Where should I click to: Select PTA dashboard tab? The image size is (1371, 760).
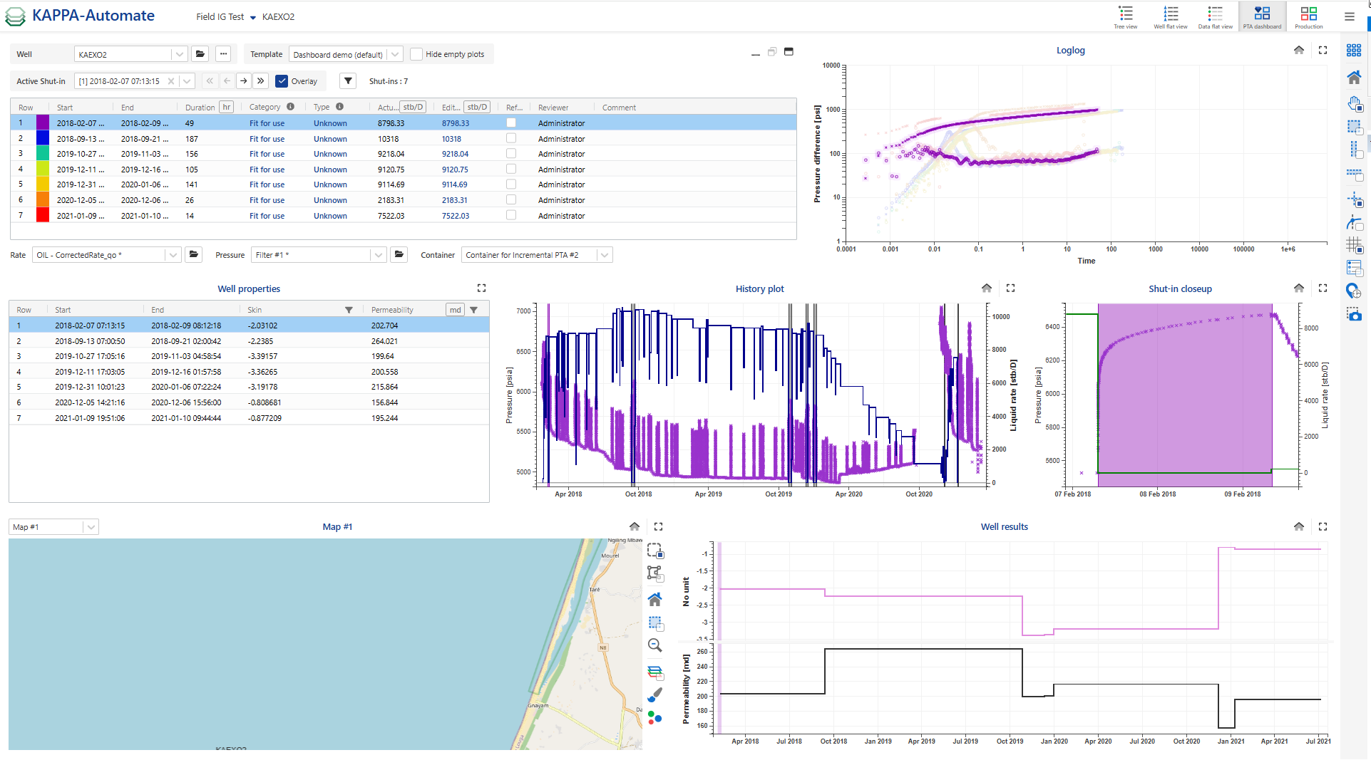tap(1262, 17)
